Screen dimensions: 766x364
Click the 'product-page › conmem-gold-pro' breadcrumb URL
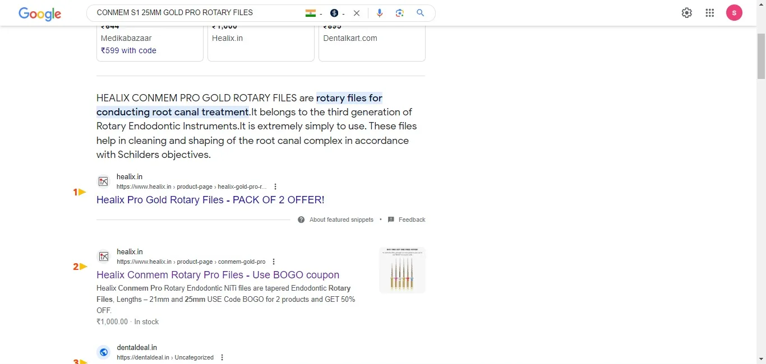pos(221,262)
